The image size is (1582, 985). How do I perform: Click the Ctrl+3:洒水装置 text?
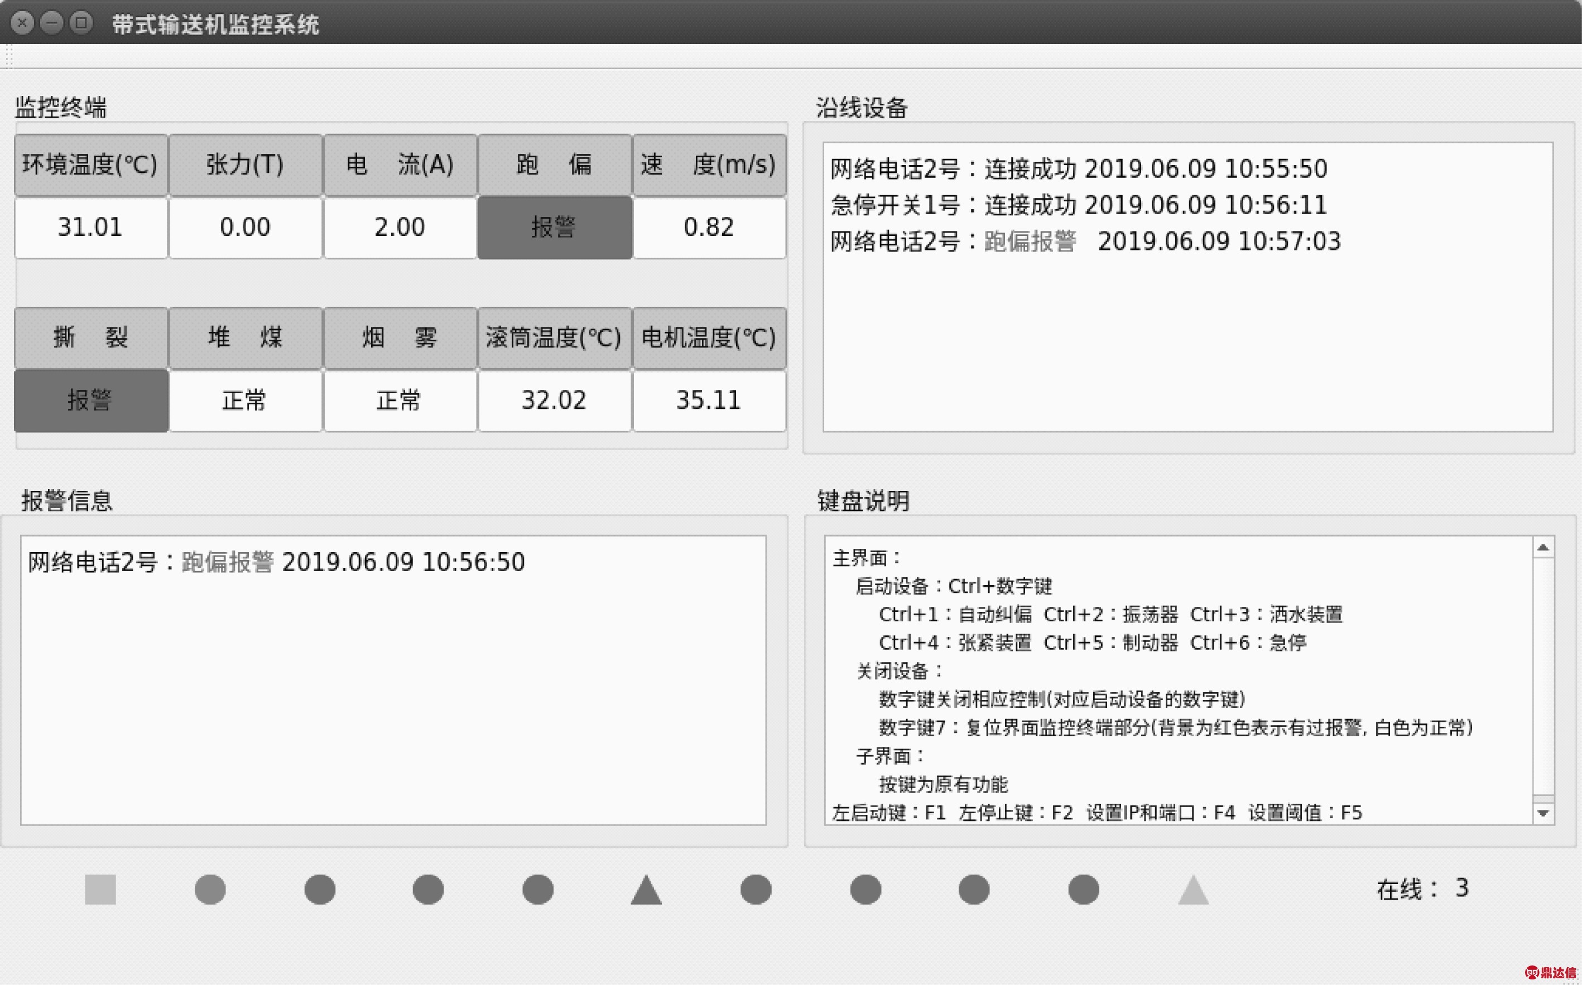click(x=1267, y=614)
